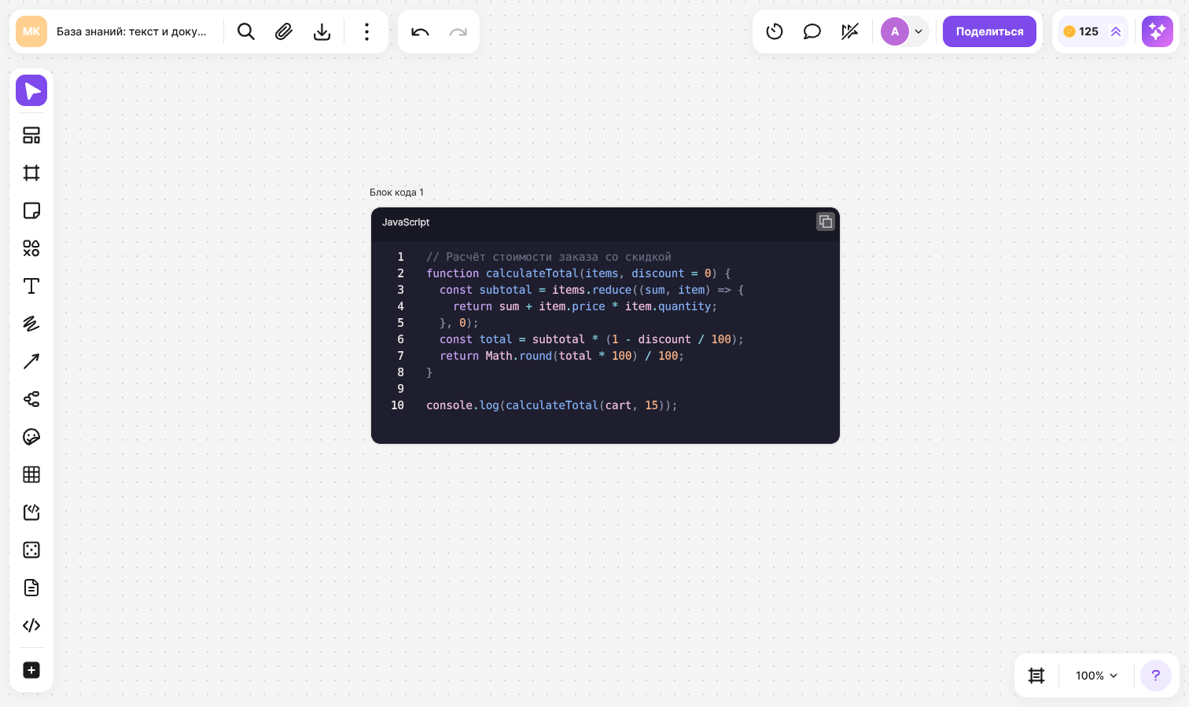Select the Блок кода 1 label

(396, 192)
